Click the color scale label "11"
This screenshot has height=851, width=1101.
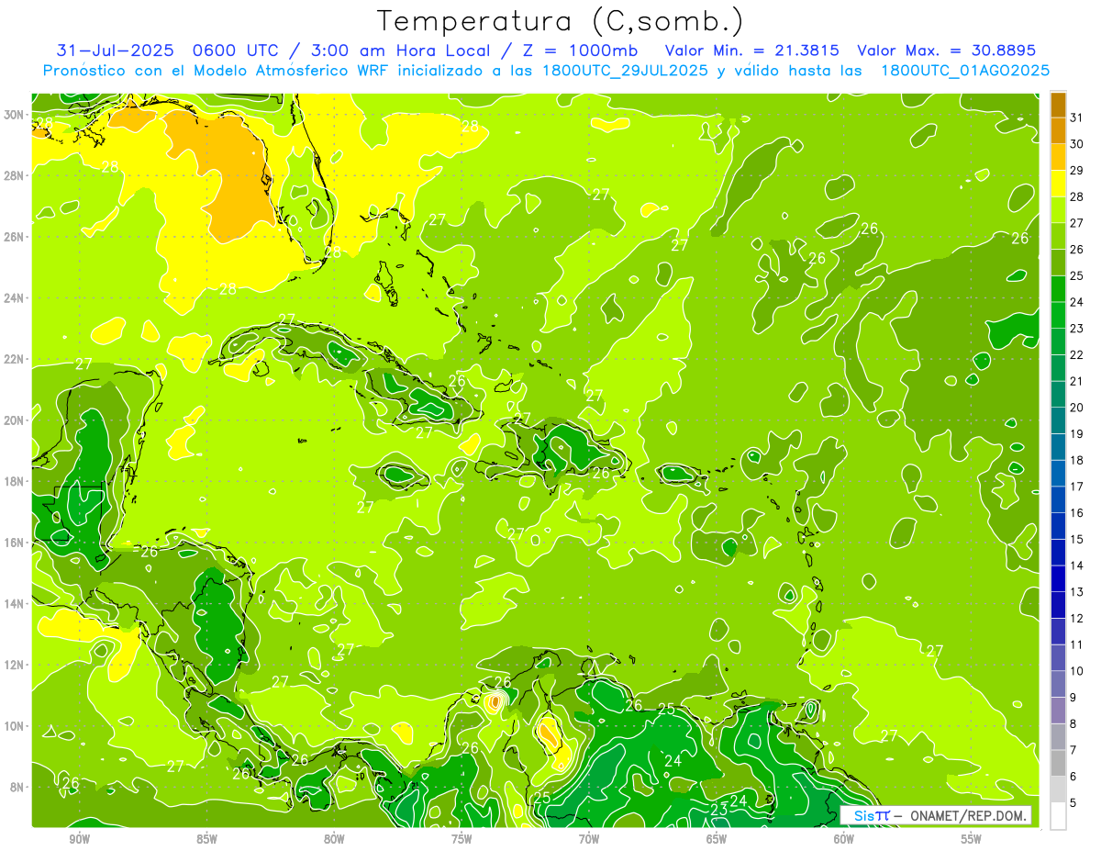coord(1077,644)
